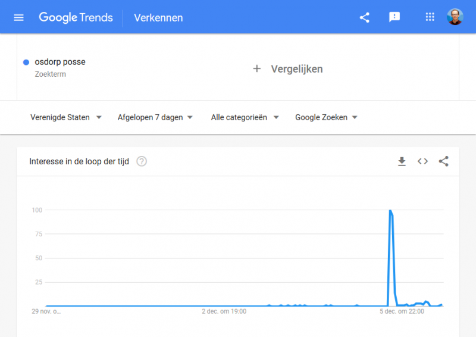Open the account profile avatar
Screen dimensions: 476x337
[455, 17]
